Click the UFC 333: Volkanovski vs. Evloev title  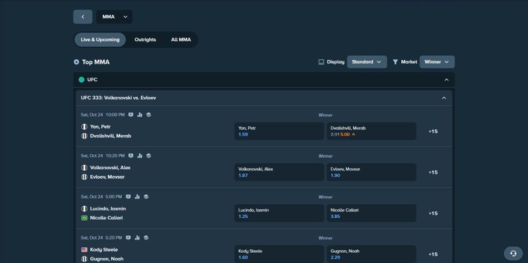118,98
